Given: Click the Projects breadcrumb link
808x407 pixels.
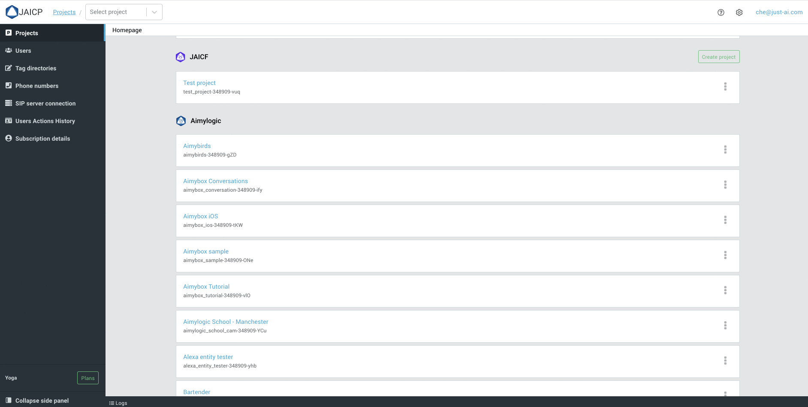Looking at the screenshot, I should (x=64, y=12).
